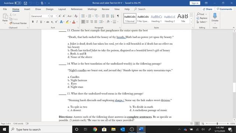
Task: Toggle superscript formatting
Action: [x=56, y=22]
